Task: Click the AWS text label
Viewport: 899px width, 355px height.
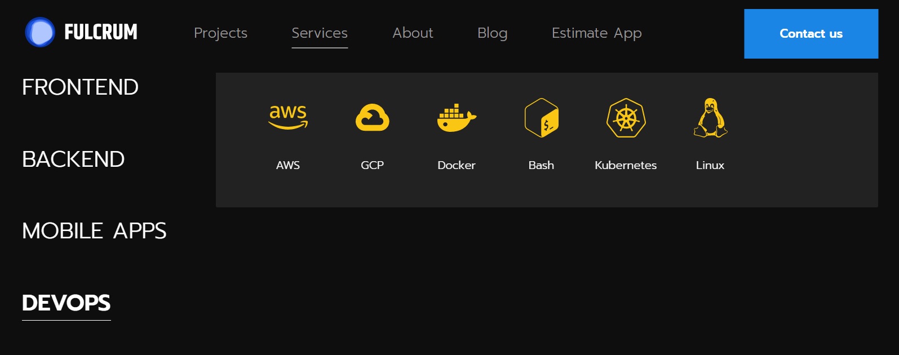Action: point(288,165)
